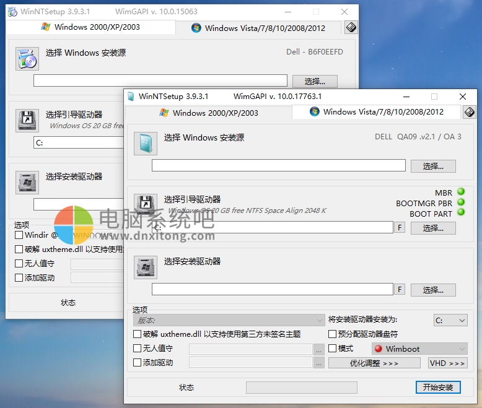Close the front WinNTSetup window
482x408 pixels.
tap(462, 97)
